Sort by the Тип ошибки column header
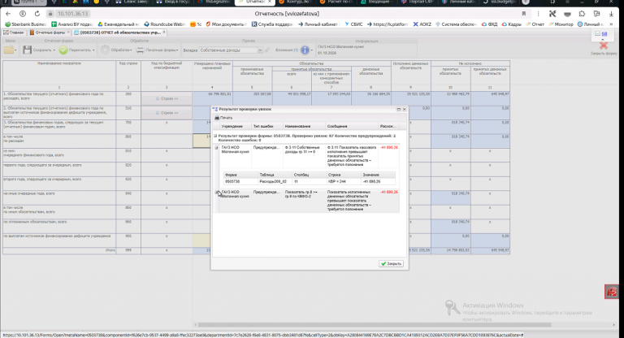The image size is (624, 338). 267,126
